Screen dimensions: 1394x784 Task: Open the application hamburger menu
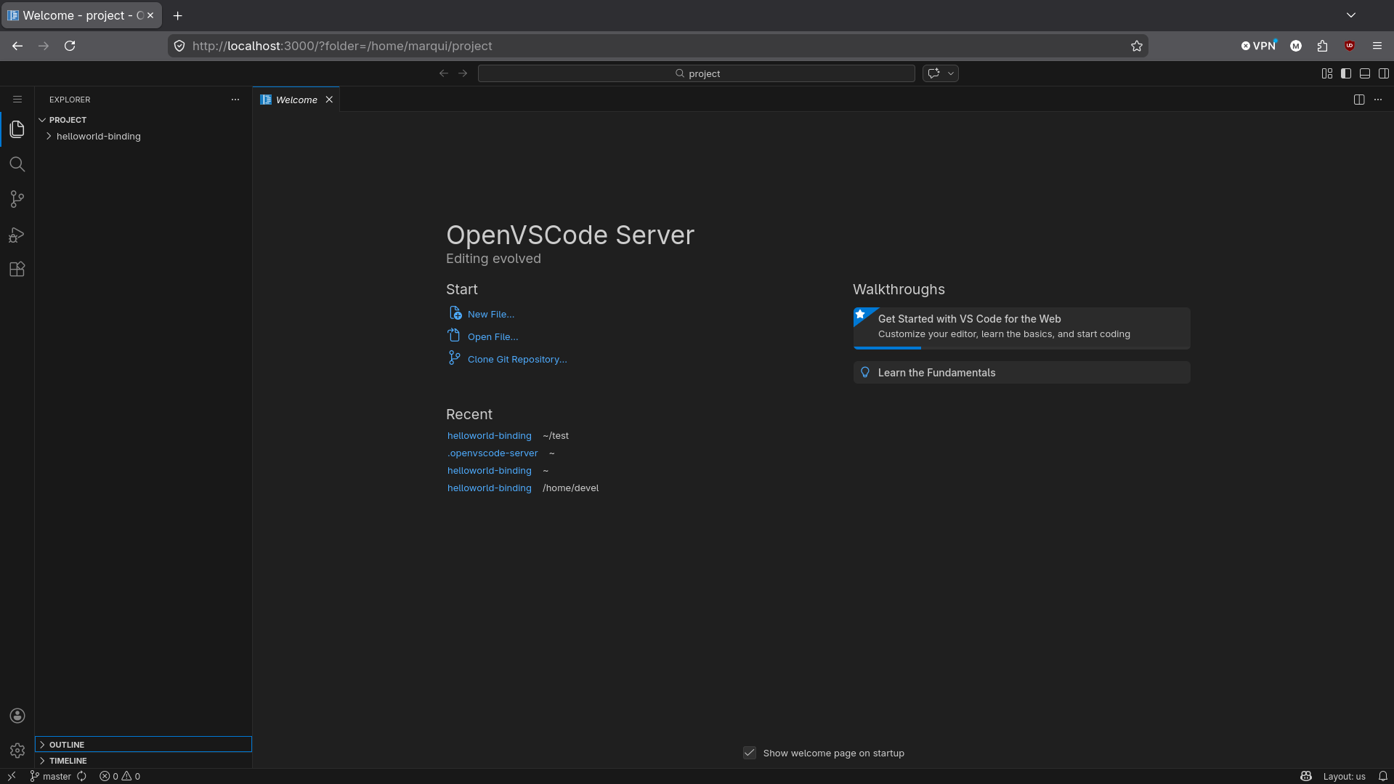17,100
